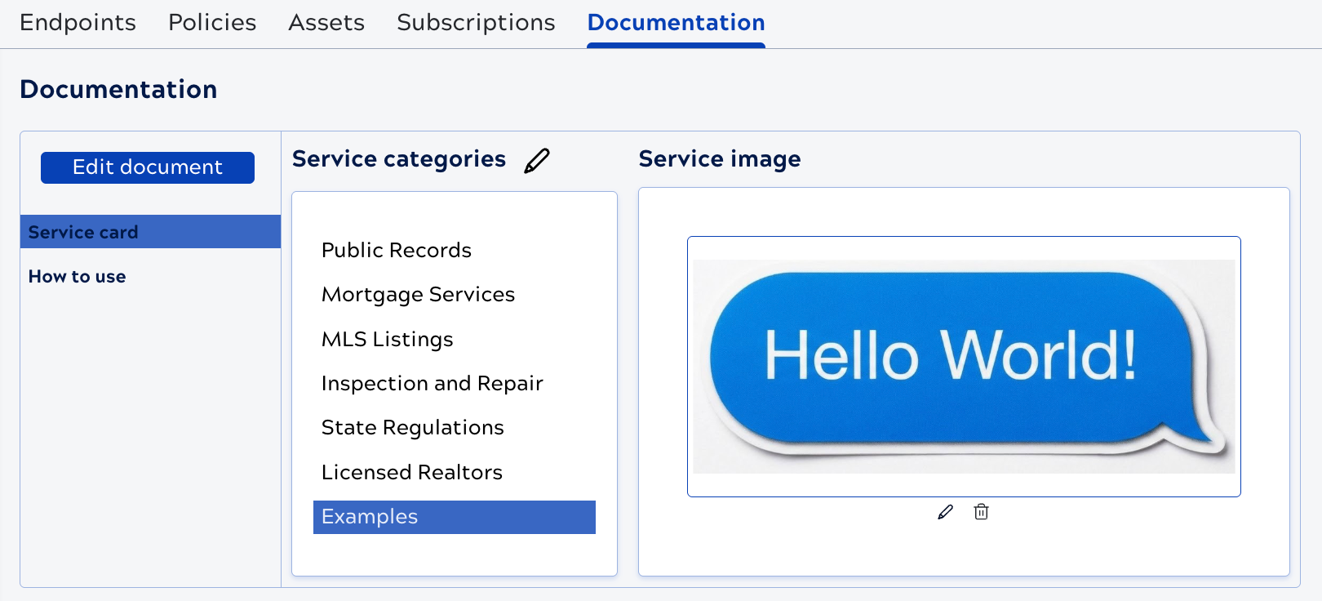Choose the MLS Listings category
The height and width of the screenshot is (601, 1322).
(388, 339)
